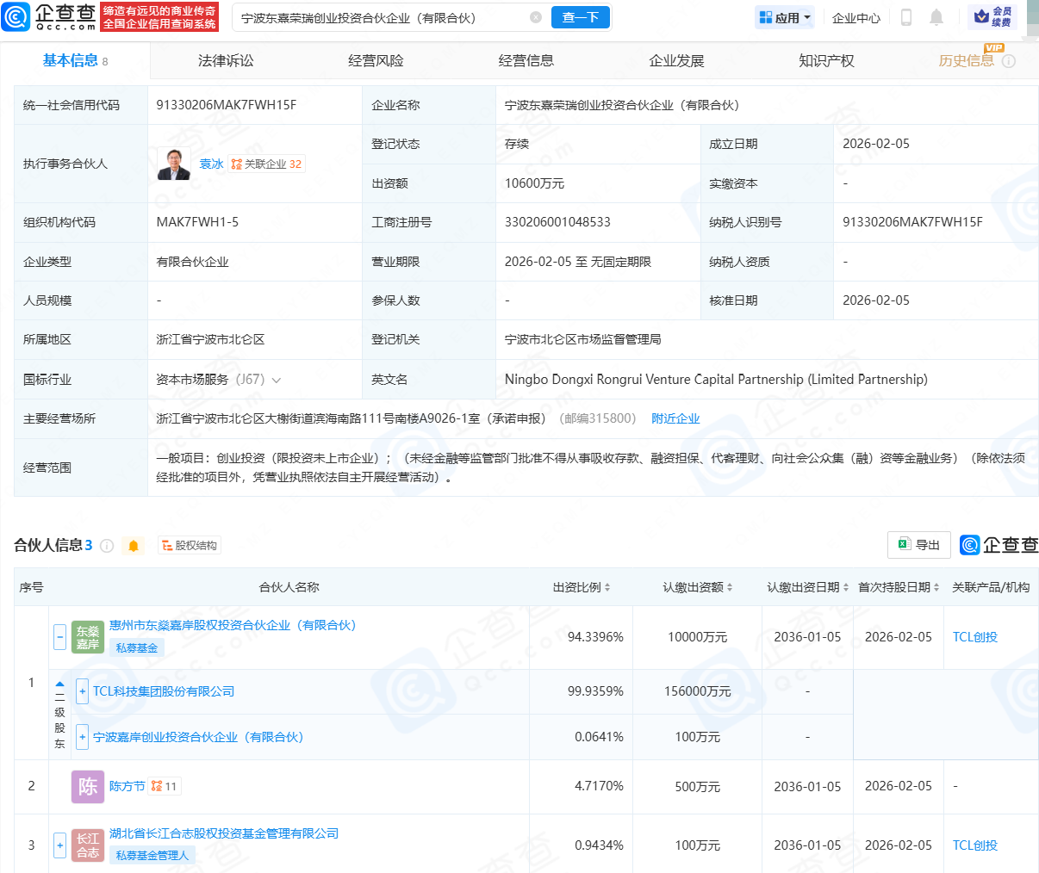Screen dimensions: 1039x873
Task: Open the 附近企业 nearby companies link
Action: 675,418
